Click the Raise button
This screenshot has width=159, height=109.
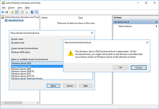[53, 86]
